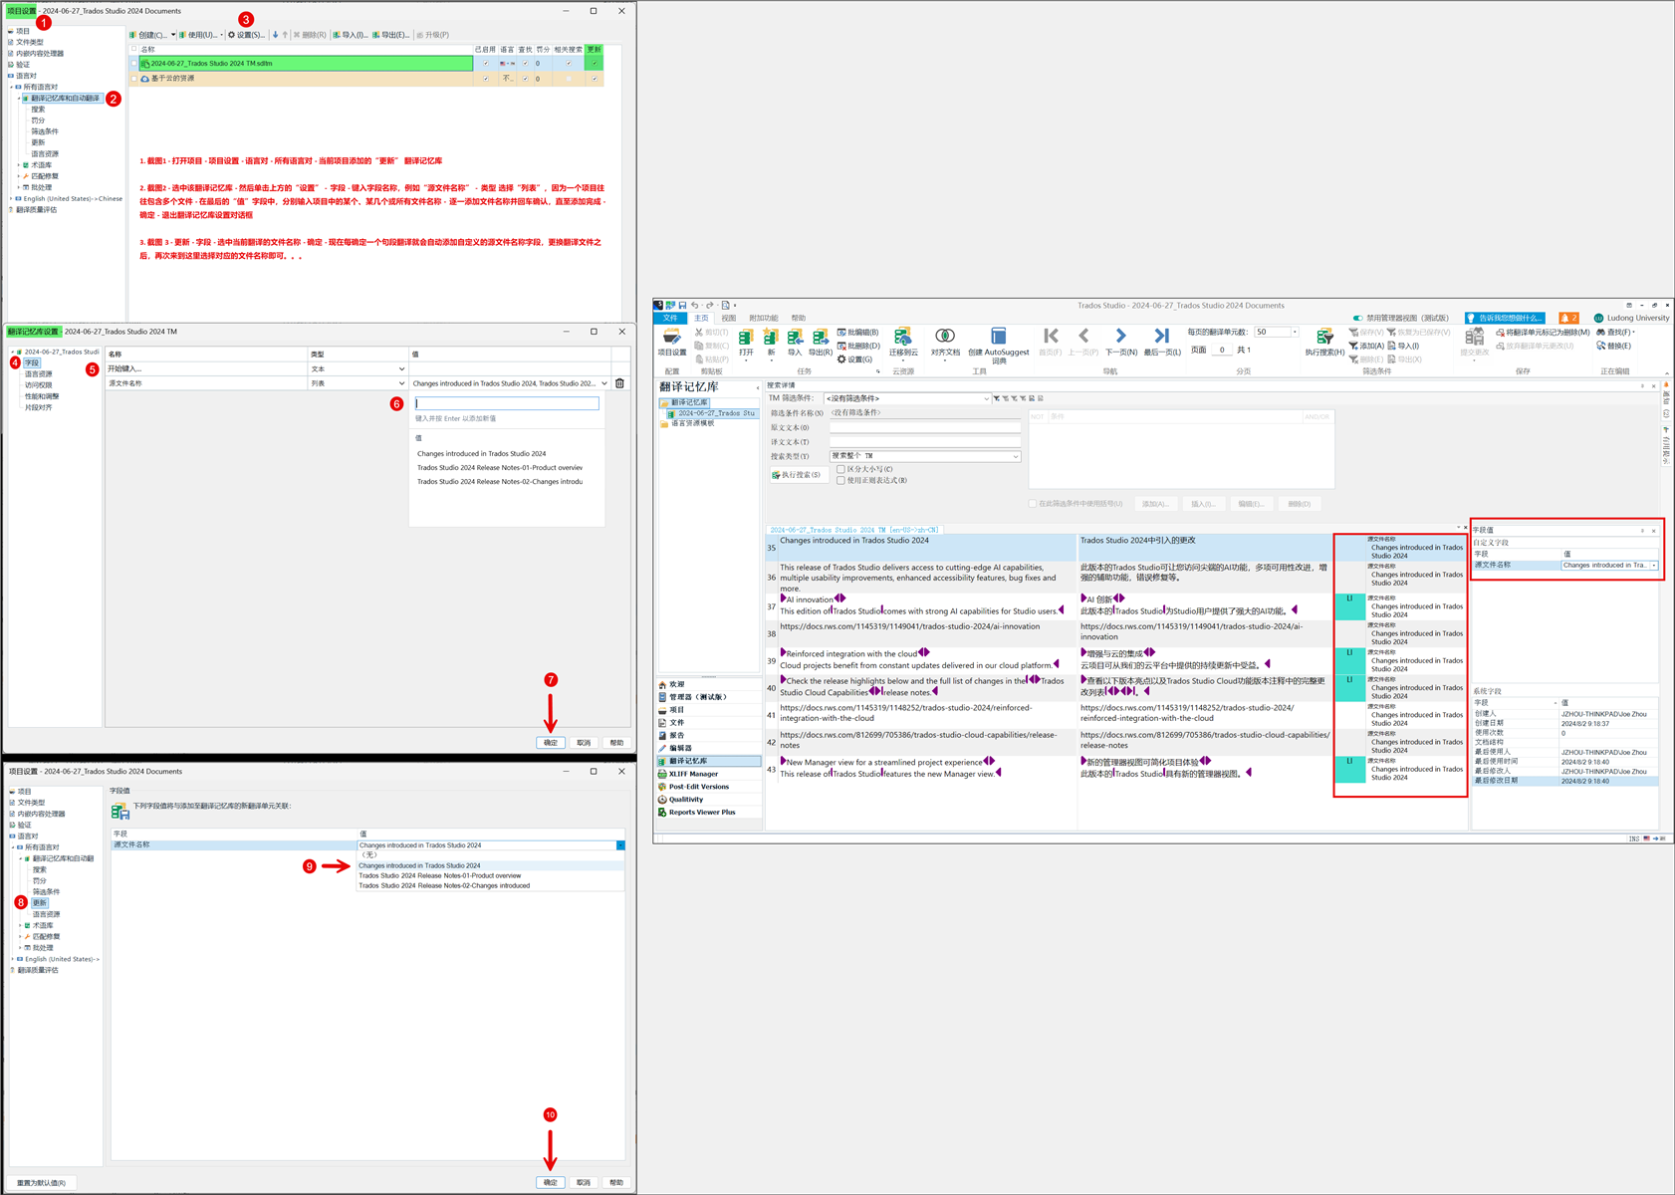Open type dropdown showing 文本
The width and height of the screenshot is (1675, 1195).
(x=401, y=369)
